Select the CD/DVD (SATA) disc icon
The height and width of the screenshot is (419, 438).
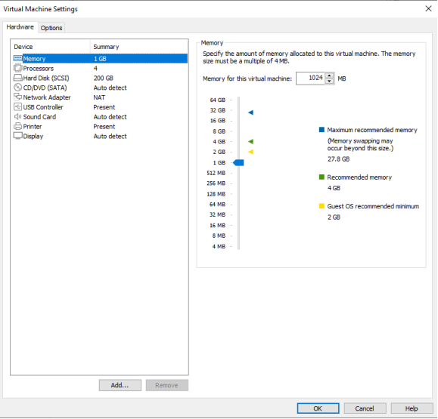coord(17,88)
